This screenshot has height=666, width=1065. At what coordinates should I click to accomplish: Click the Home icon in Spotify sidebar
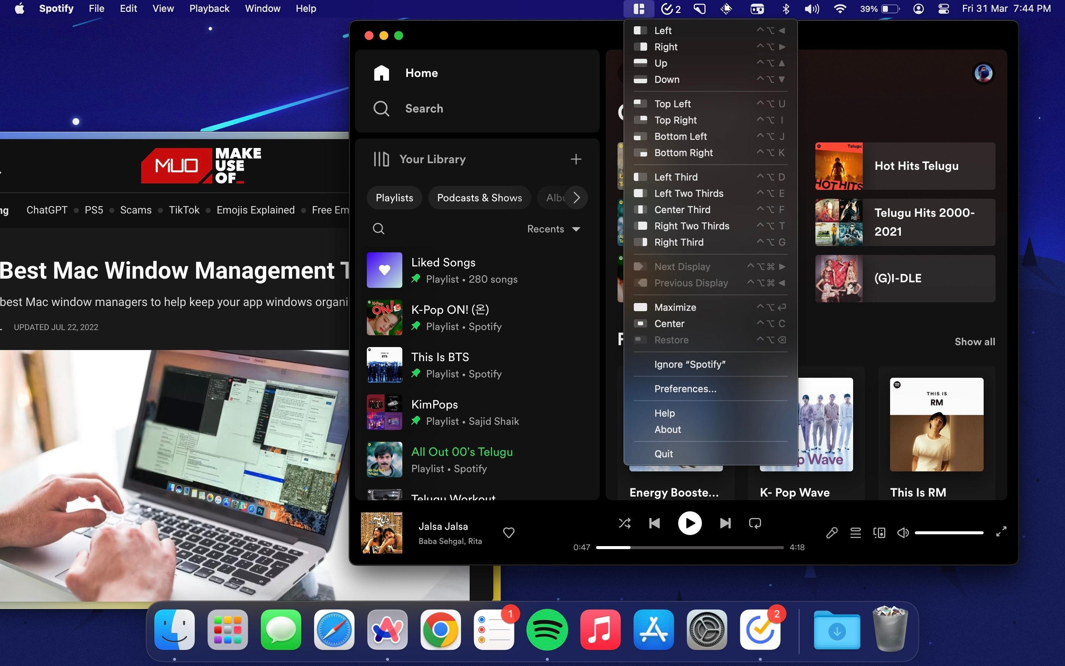point(382,73)
